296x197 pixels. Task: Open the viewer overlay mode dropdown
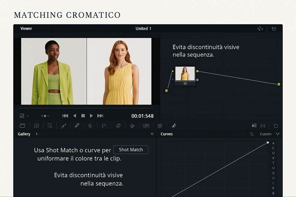coord(24,116)
